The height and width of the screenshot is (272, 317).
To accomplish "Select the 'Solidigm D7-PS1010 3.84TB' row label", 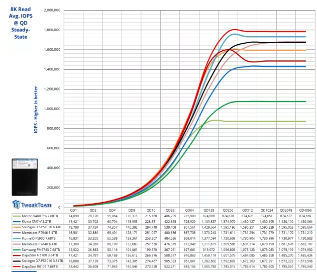I will tap(43, 261).
